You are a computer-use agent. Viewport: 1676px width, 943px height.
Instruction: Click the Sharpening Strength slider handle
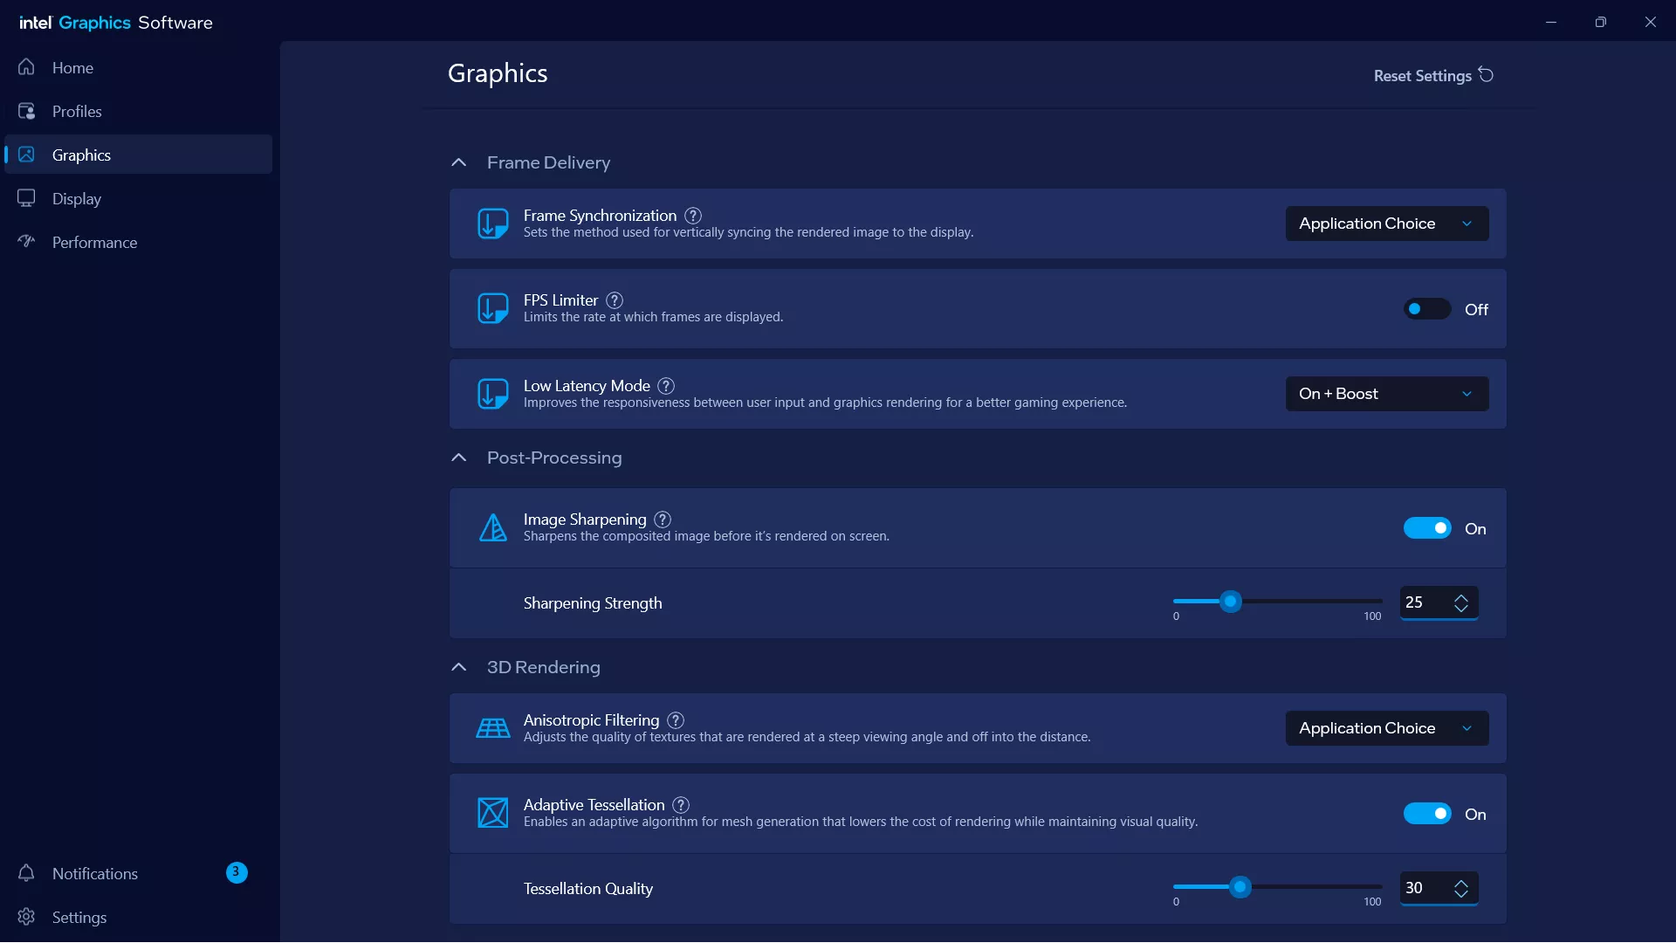point(1231,602)
